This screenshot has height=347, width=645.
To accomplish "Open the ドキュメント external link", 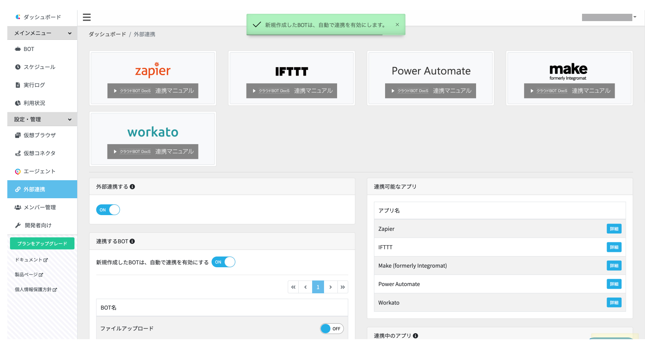I will click(x=31, y=260).
